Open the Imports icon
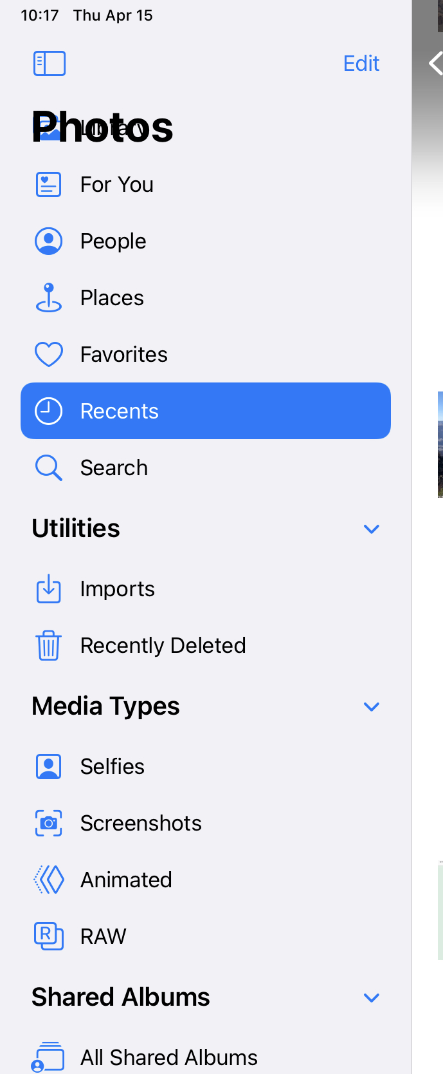 pyautogui.click(x=48, y=589)
